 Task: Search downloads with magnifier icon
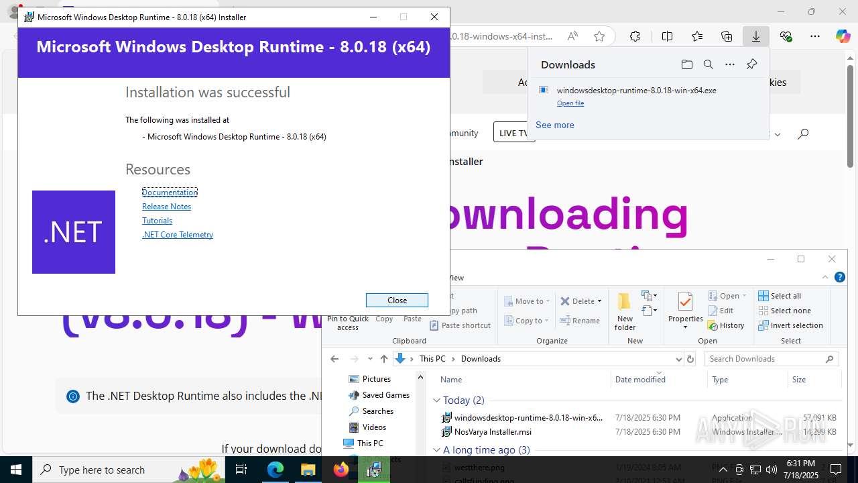pos(708,64)
